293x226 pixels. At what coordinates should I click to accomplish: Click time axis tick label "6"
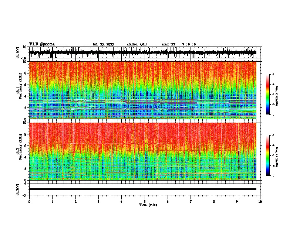click(x=168, y=202)
